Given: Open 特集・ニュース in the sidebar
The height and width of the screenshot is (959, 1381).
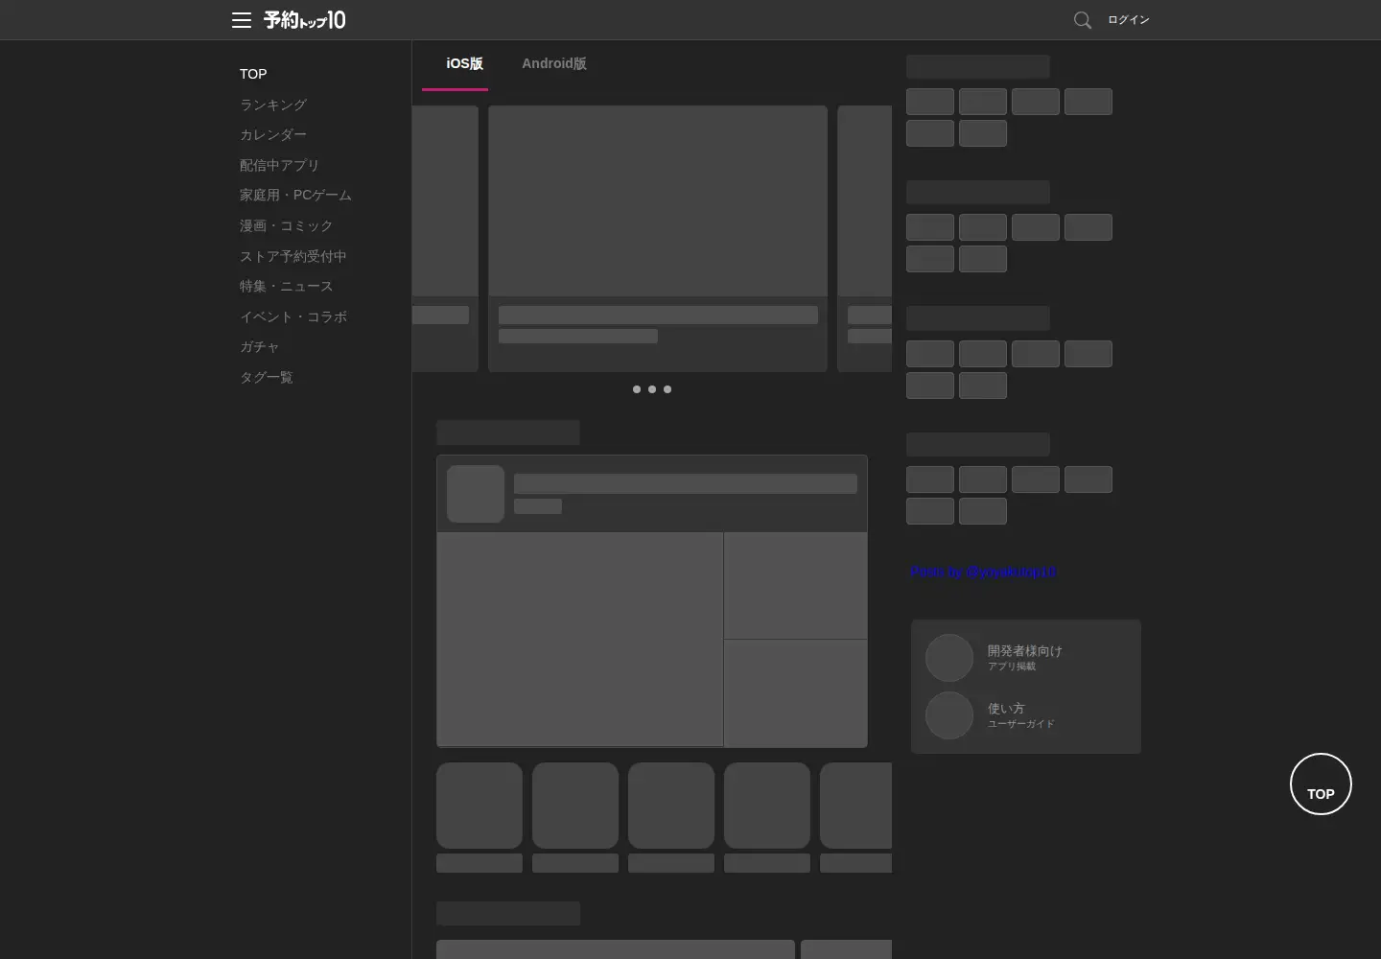Looking at the screenshot, I should (x=286, y=286).
